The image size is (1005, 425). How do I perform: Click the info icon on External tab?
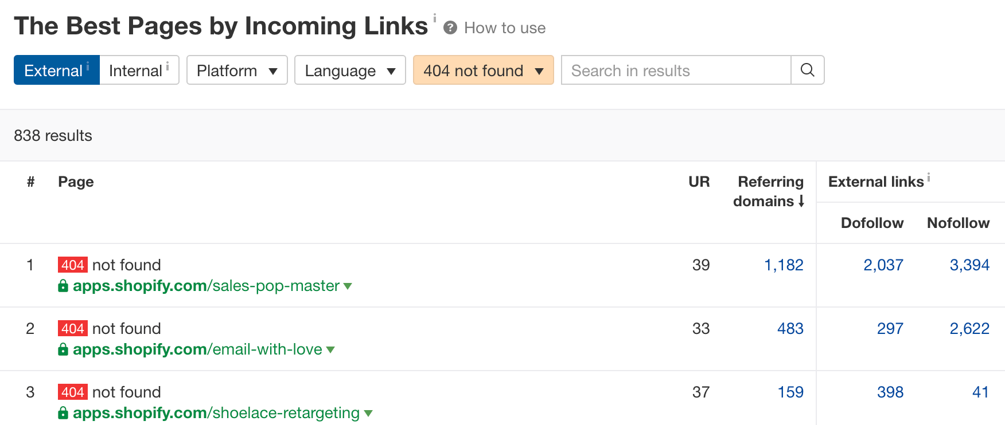(88, 66)
